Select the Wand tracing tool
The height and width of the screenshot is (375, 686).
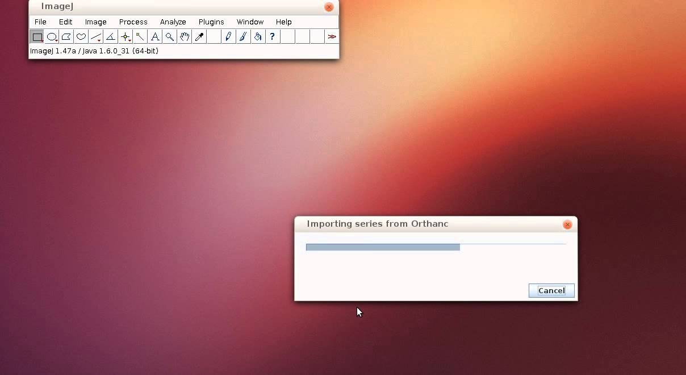140,37
